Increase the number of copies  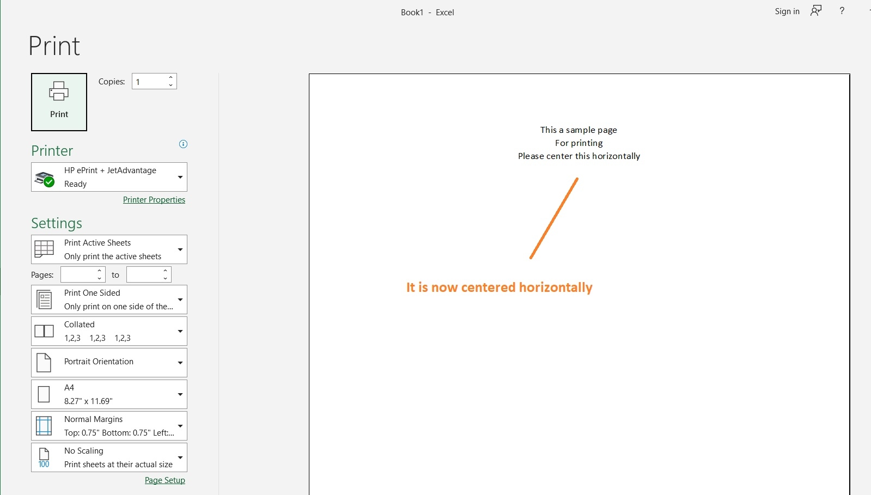point(171,77)
